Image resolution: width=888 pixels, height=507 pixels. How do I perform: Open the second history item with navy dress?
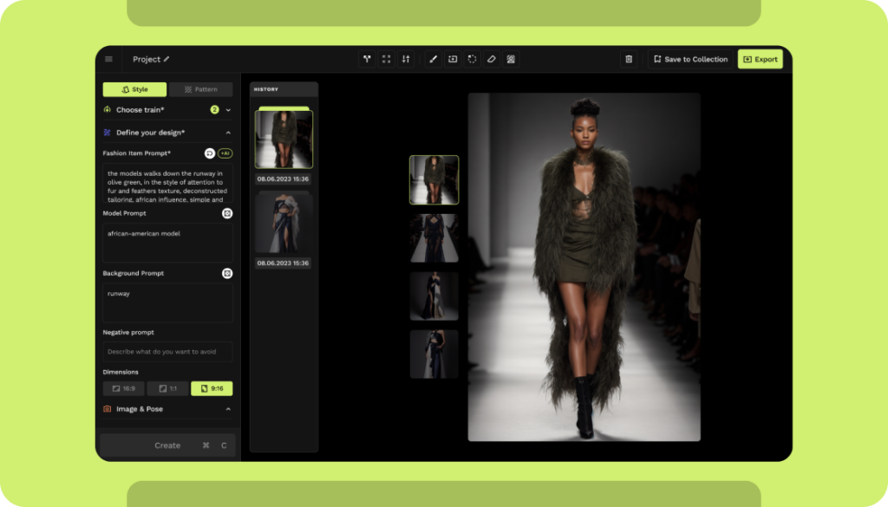point(284,224)
